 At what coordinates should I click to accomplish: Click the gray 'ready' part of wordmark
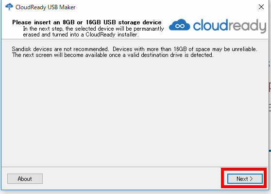tap(247, 26)
